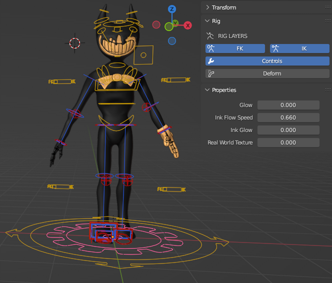Screen dimensions: 332x283
Task: Select the square control beside the head
Action: [143, 55]
